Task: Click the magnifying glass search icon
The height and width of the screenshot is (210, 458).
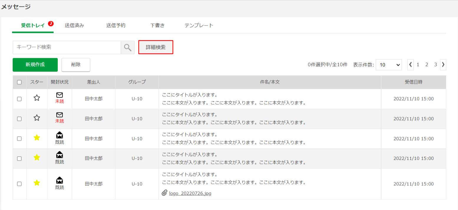Action: click(x=128, y=48)
